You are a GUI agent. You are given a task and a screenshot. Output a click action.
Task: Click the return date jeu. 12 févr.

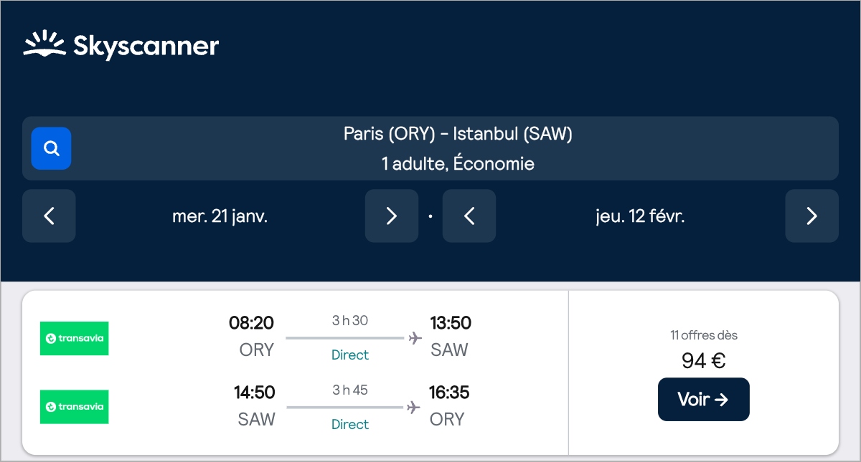[x=639, y=216]
